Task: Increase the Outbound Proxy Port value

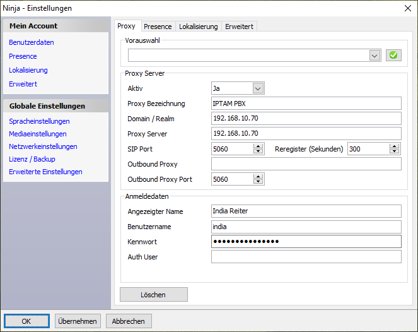Action: [x=258, y=176]
